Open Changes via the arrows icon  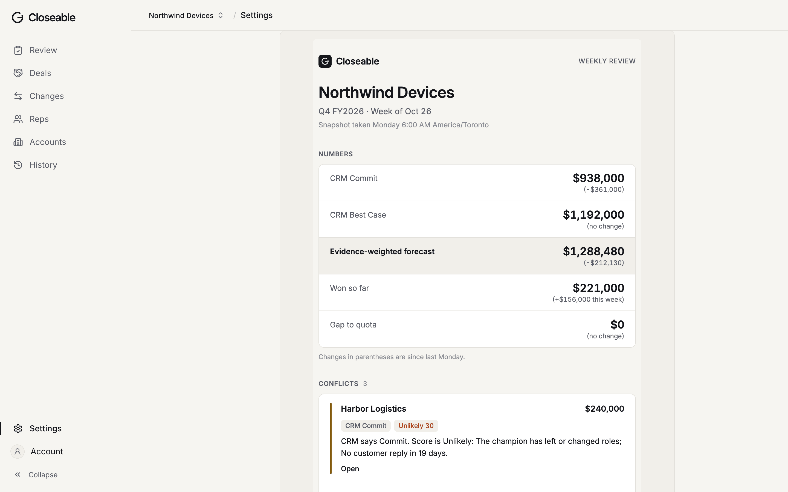[18, 96]
